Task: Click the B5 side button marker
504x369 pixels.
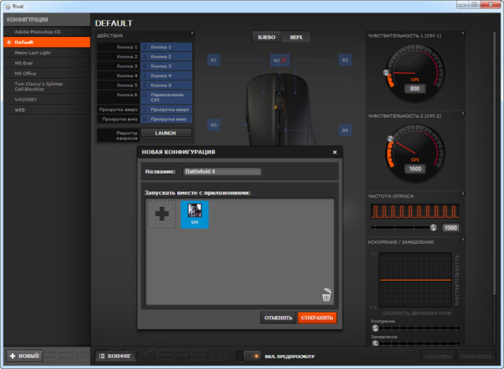Action: pos(213,124)
